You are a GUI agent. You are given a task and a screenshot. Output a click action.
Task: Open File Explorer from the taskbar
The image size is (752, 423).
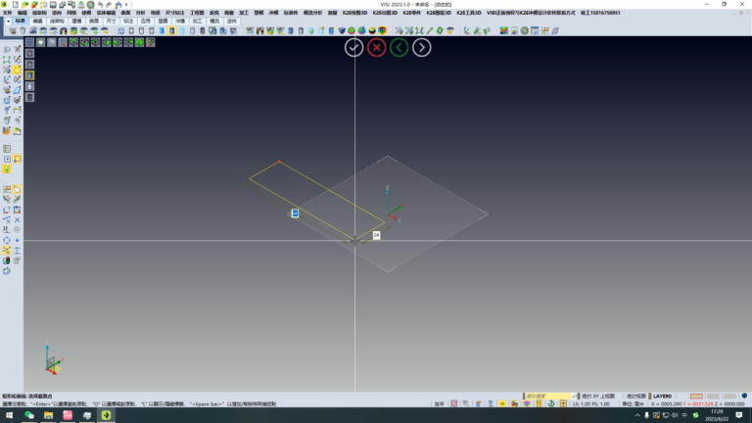(48, 415)
